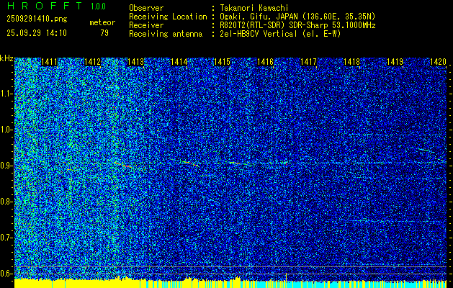
Task: Click the 1414 time marker
Action: tap(179, 62)
